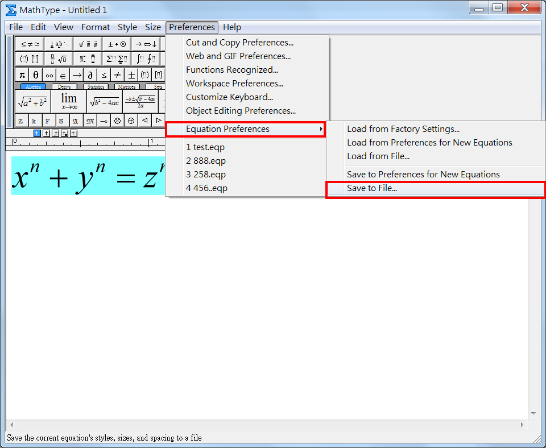
Task: Choose Web and GIF Preferences
Action: [247, 56]
